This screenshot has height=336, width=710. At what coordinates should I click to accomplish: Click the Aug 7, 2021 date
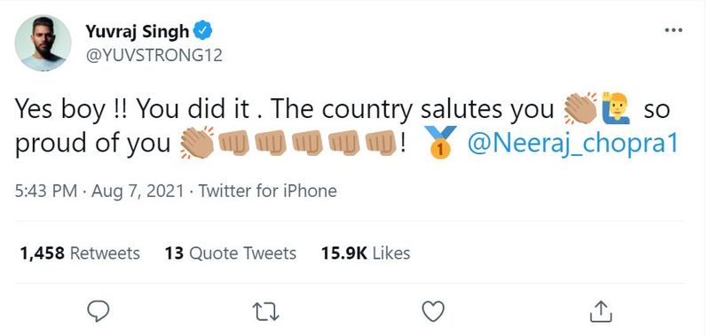point(138,191)
